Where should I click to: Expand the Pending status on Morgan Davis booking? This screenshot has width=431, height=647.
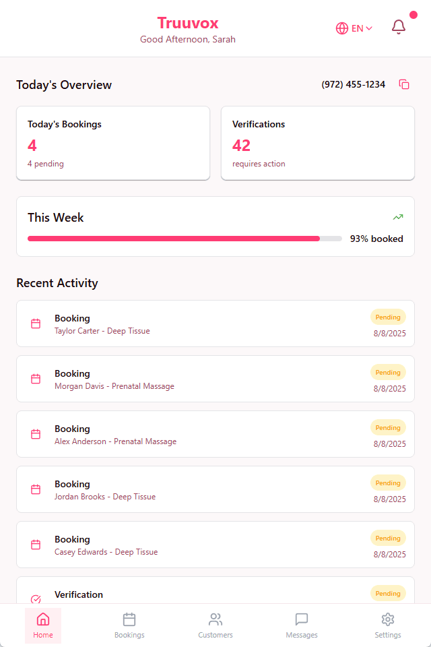click(388, 372)
